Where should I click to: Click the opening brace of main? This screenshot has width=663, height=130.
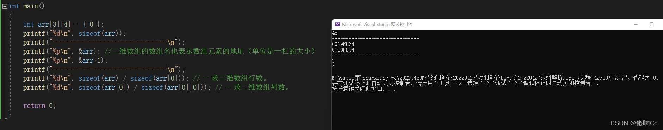pyautogui.click(x=11, y=15)
